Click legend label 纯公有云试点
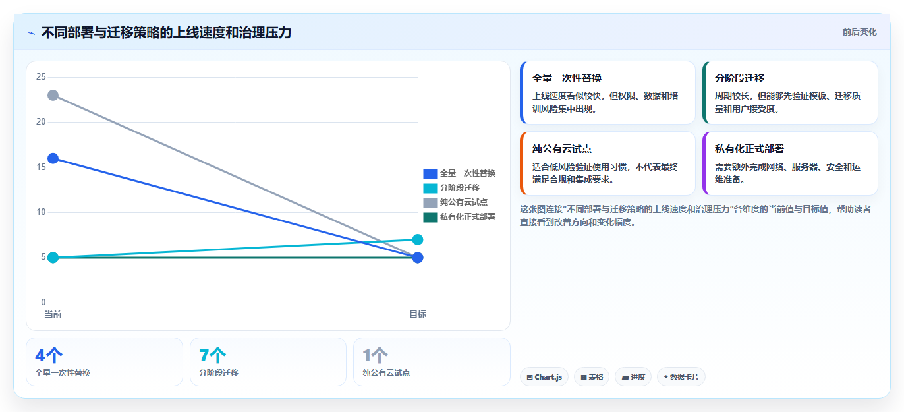 pos(464,202)
